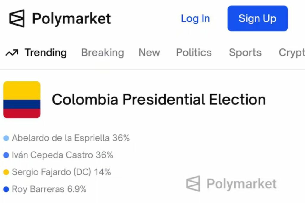The width and height of the screenshot is (305, 203).
Task: Click the Trending arrow icon
Action: 12,53
